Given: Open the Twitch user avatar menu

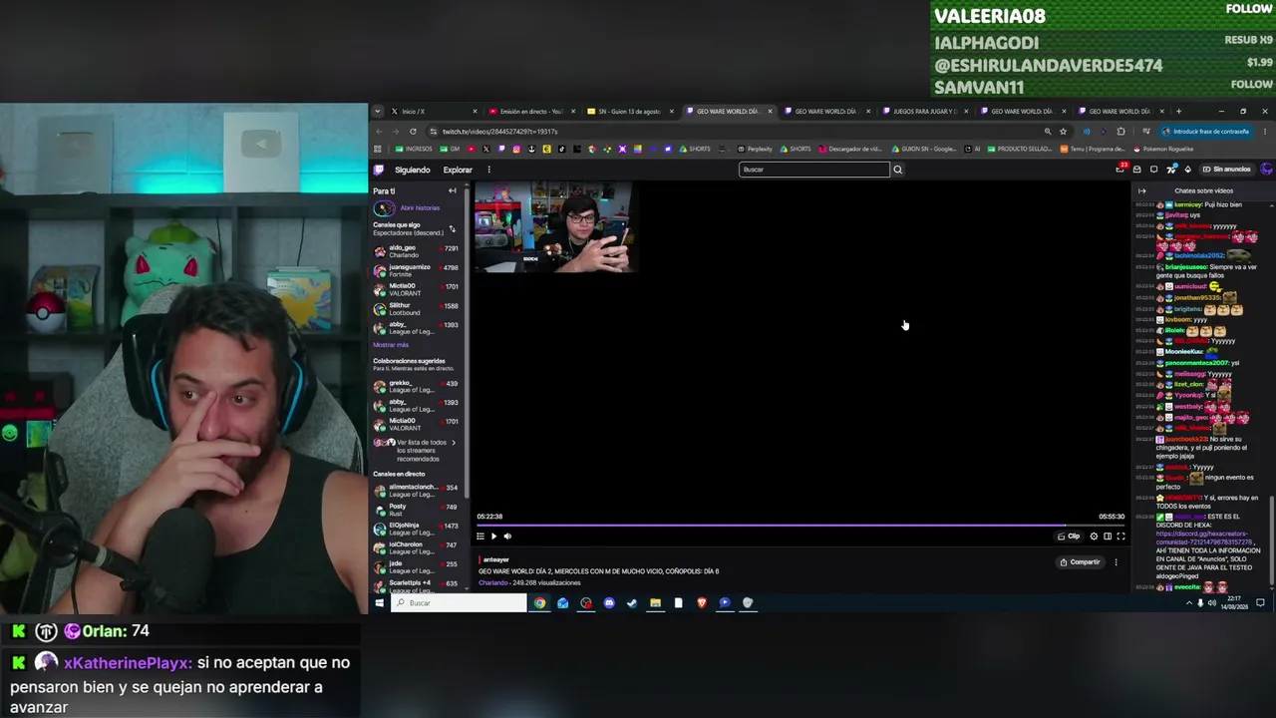Looking at the screenshot, I should click(x=1266, y=170).
